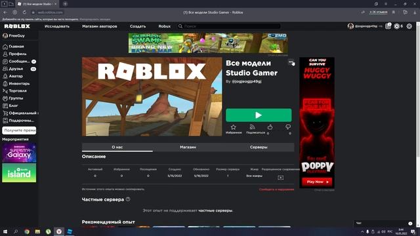Click Play Now in the Poppy ad
The image size is (420, 236).
[317, 182]
